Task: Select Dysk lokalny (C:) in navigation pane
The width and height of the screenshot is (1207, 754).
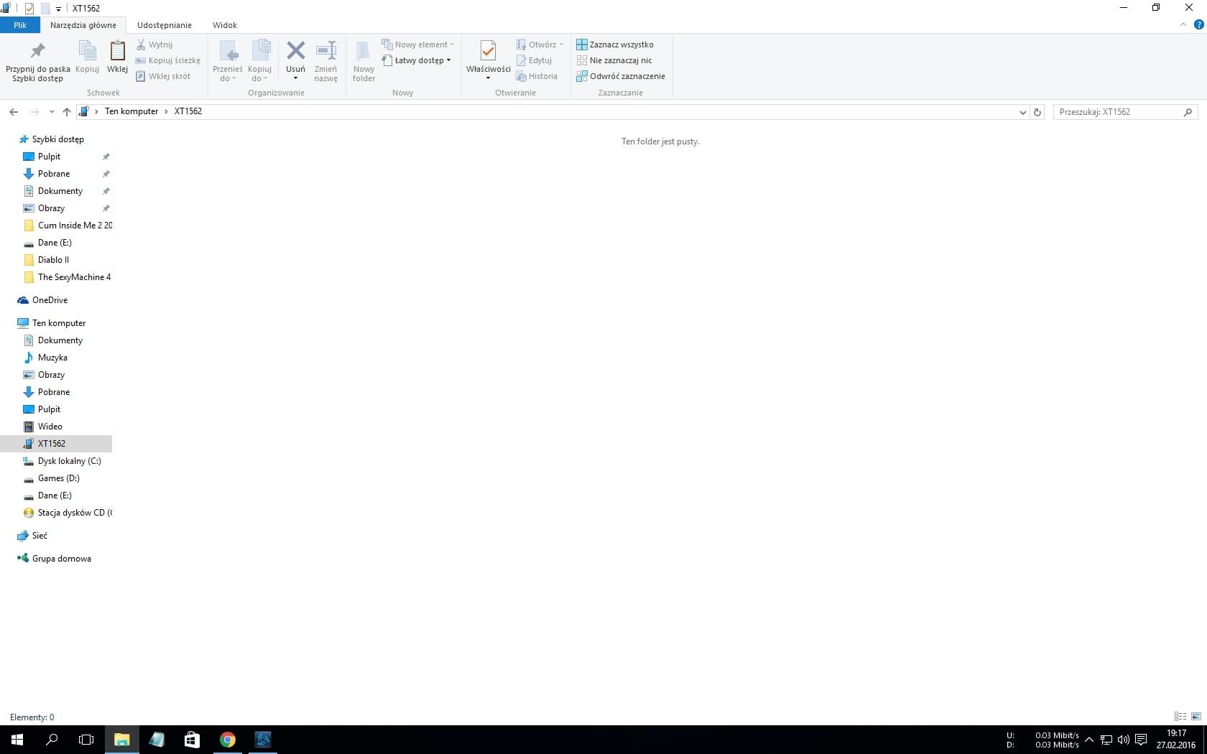Action: (69, 461)
